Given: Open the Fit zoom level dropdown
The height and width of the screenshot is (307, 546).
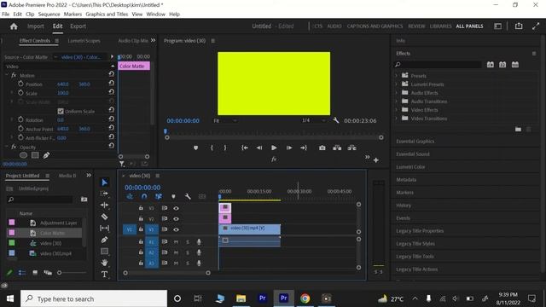Looking at the screenshot, I should tap(225, 120).
